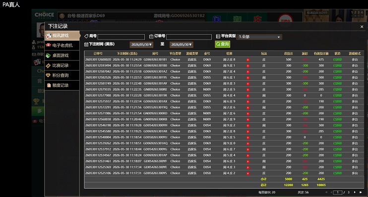
Task: Click 每页显示: 20 text
Action: click(267, 193)
